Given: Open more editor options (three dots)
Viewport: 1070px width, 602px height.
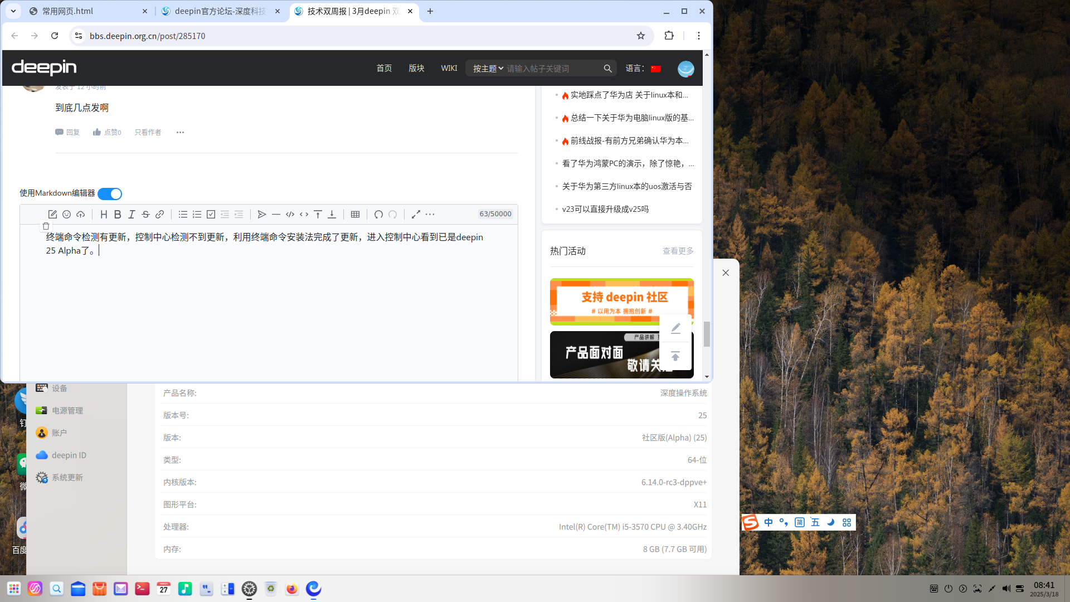Looking at the screenshot, I should pyautogui.click(x=430, y=214).
